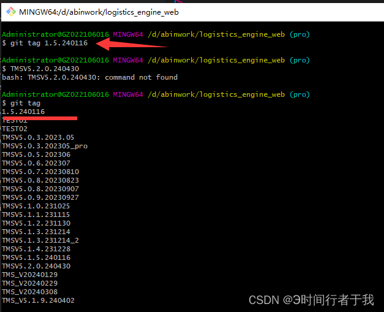Select the tag TMSV5.0.9.20230927
The height and width of the screenshot is (312, 384).
tap(40, 197)
